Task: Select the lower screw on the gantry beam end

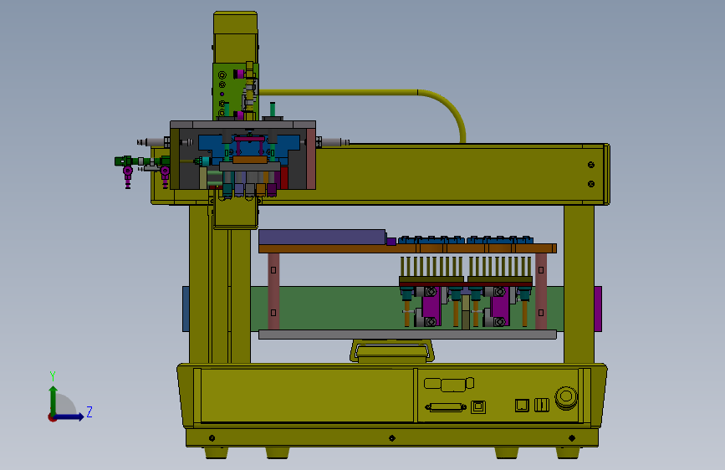Action: point(591,184)
